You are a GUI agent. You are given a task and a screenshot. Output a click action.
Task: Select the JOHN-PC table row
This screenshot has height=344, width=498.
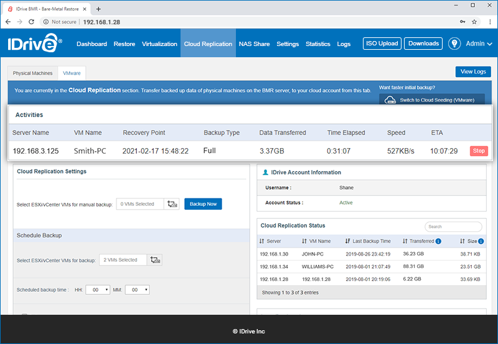click(371, 254)
